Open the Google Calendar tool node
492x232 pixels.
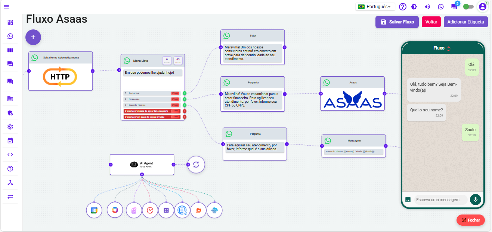(94, 210)
